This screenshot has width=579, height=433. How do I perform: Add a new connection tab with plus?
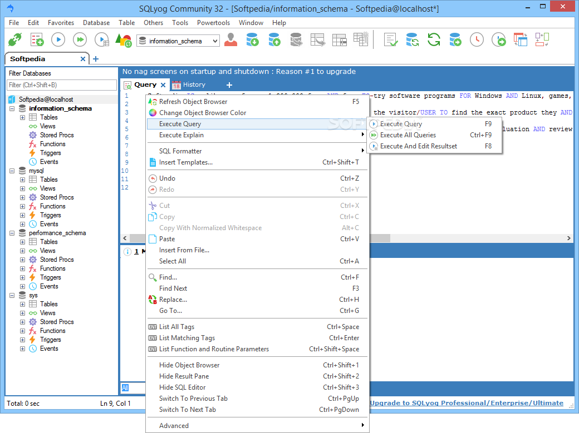click(96, 59)
